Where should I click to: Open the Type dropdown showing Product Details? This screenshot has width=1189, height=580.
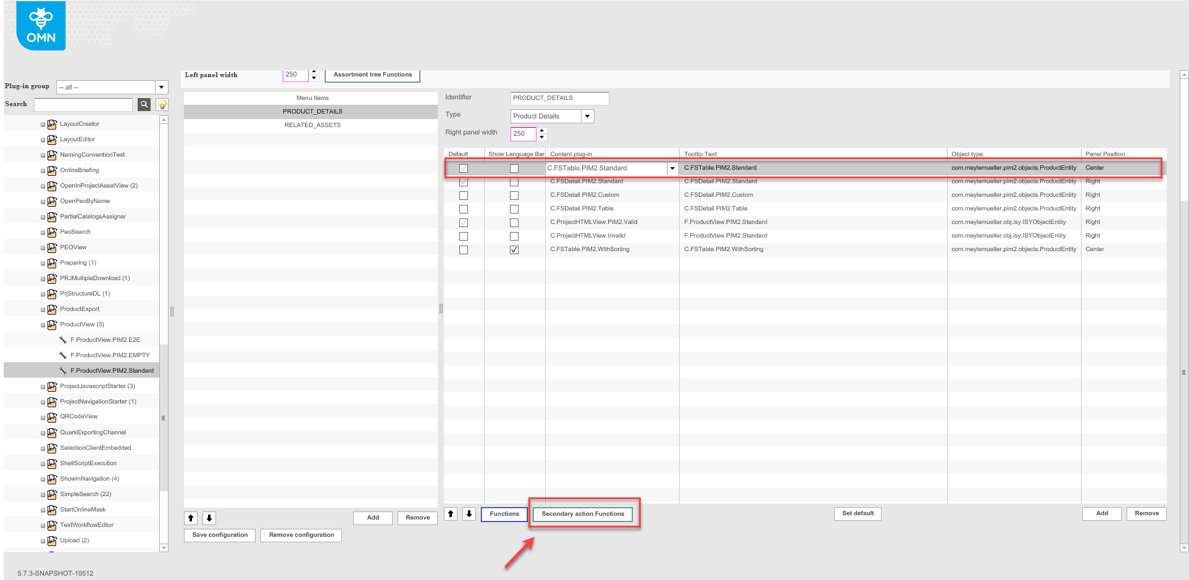click(587, 116)
